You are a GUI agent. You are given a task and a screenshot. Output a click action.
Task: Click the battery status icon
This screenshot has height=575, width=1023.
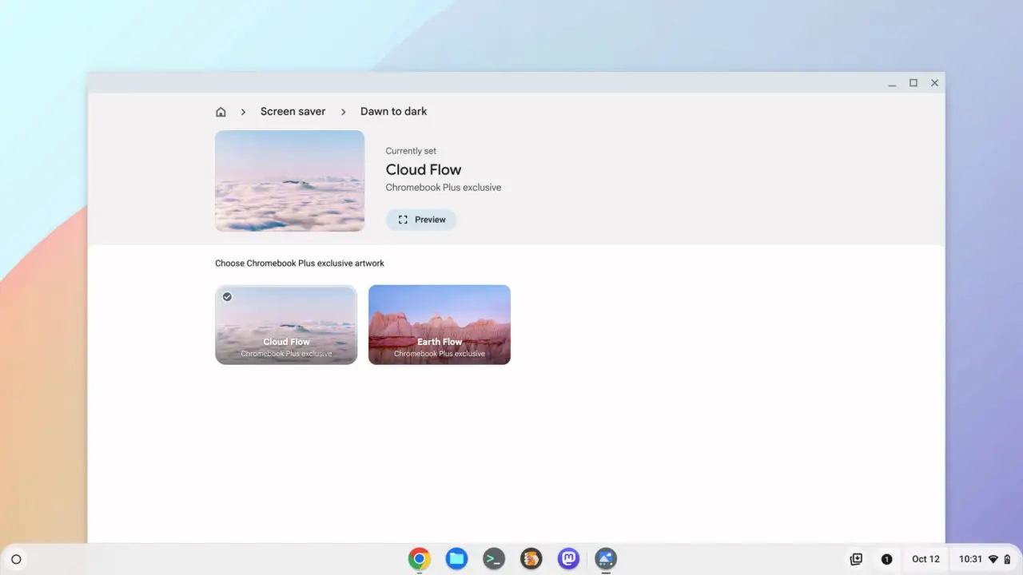(1007, 559)
